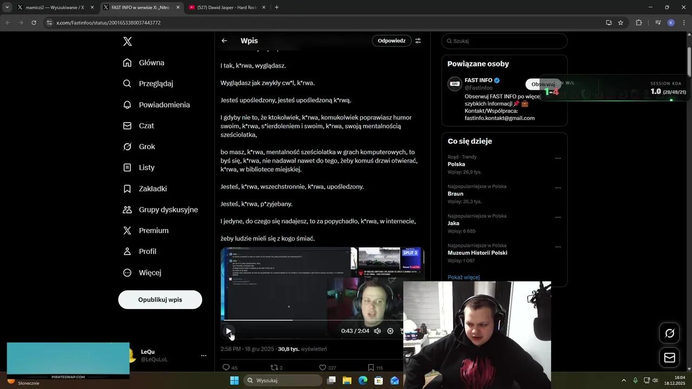692x389 pixels.
Task: Click the Profil person icon
Action: 127,251
